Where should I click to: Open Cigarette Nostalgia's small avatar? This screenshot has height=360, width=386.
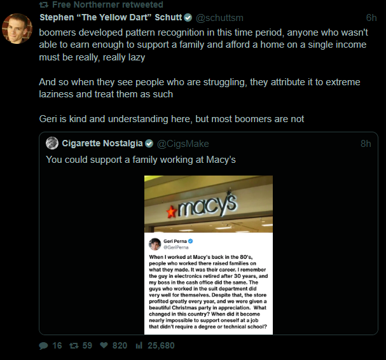pos(52,143)
